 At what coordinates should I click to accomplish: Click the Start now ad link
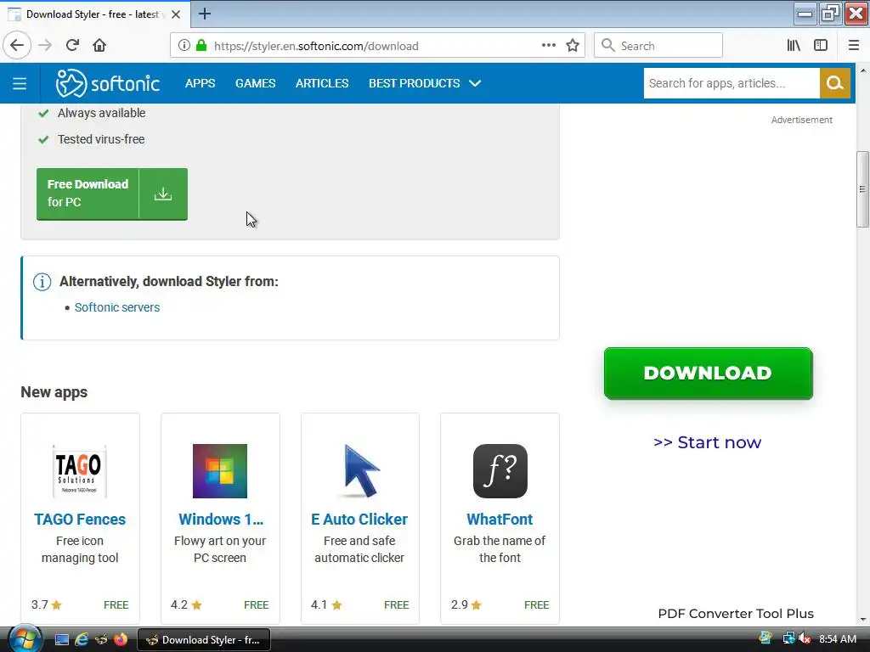[708, 442]
